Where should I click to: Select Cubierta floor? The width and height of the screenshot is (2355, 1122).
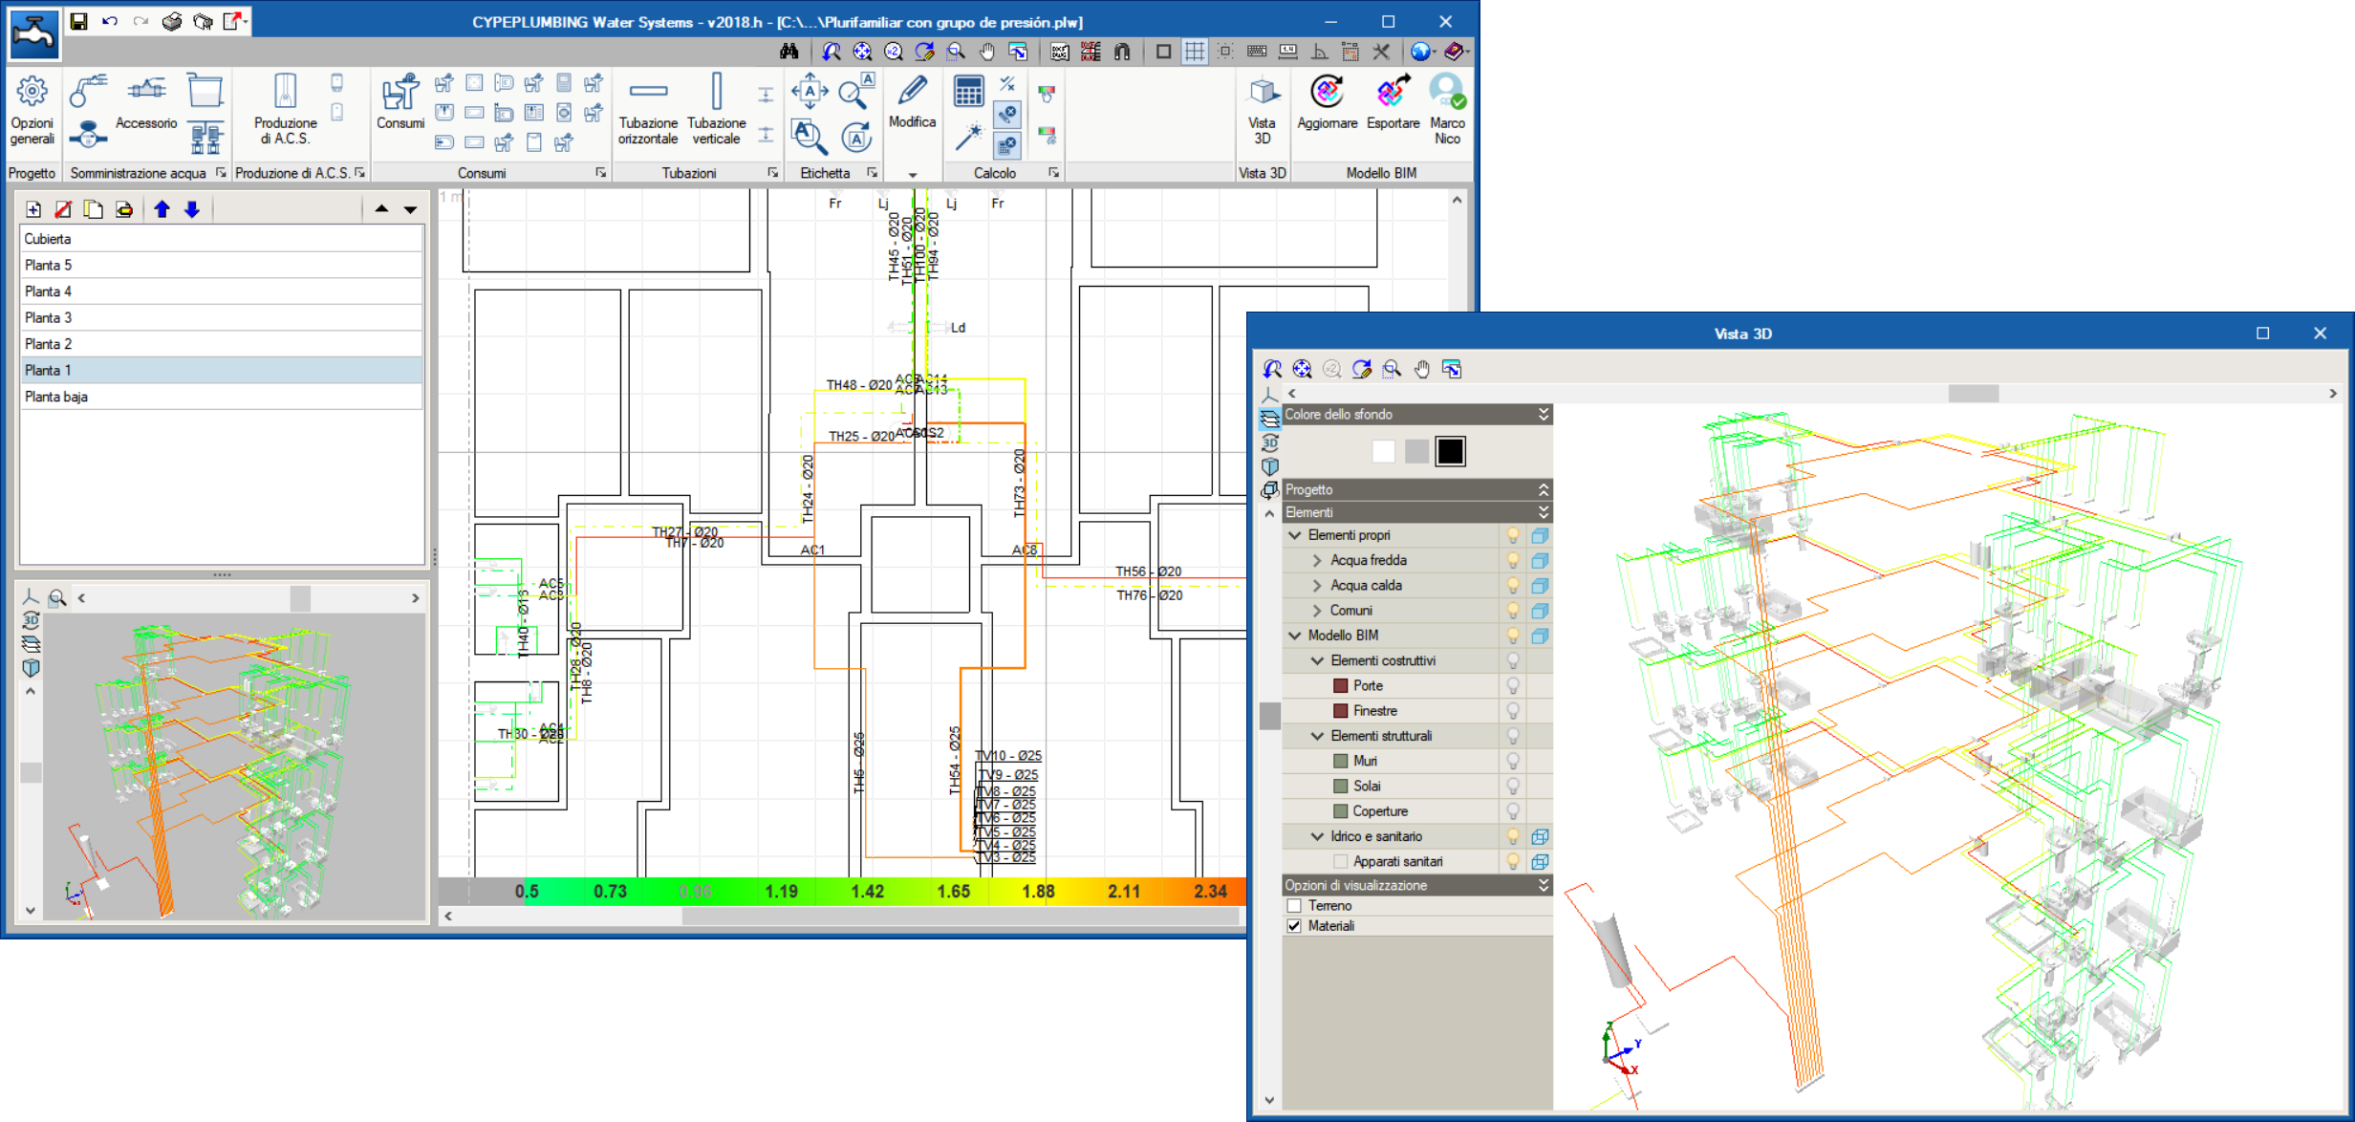click(x=222, y=239)
